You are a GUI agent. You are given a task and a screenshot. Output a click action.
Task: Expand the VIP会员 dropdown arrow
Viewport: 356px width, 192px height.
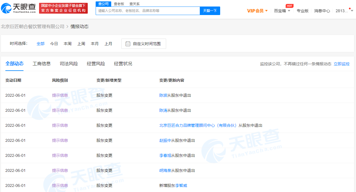pos(266,11)
